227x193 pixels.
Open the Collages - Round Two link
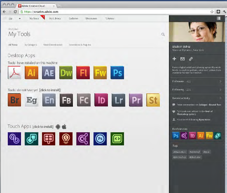(x=210, y=105)
